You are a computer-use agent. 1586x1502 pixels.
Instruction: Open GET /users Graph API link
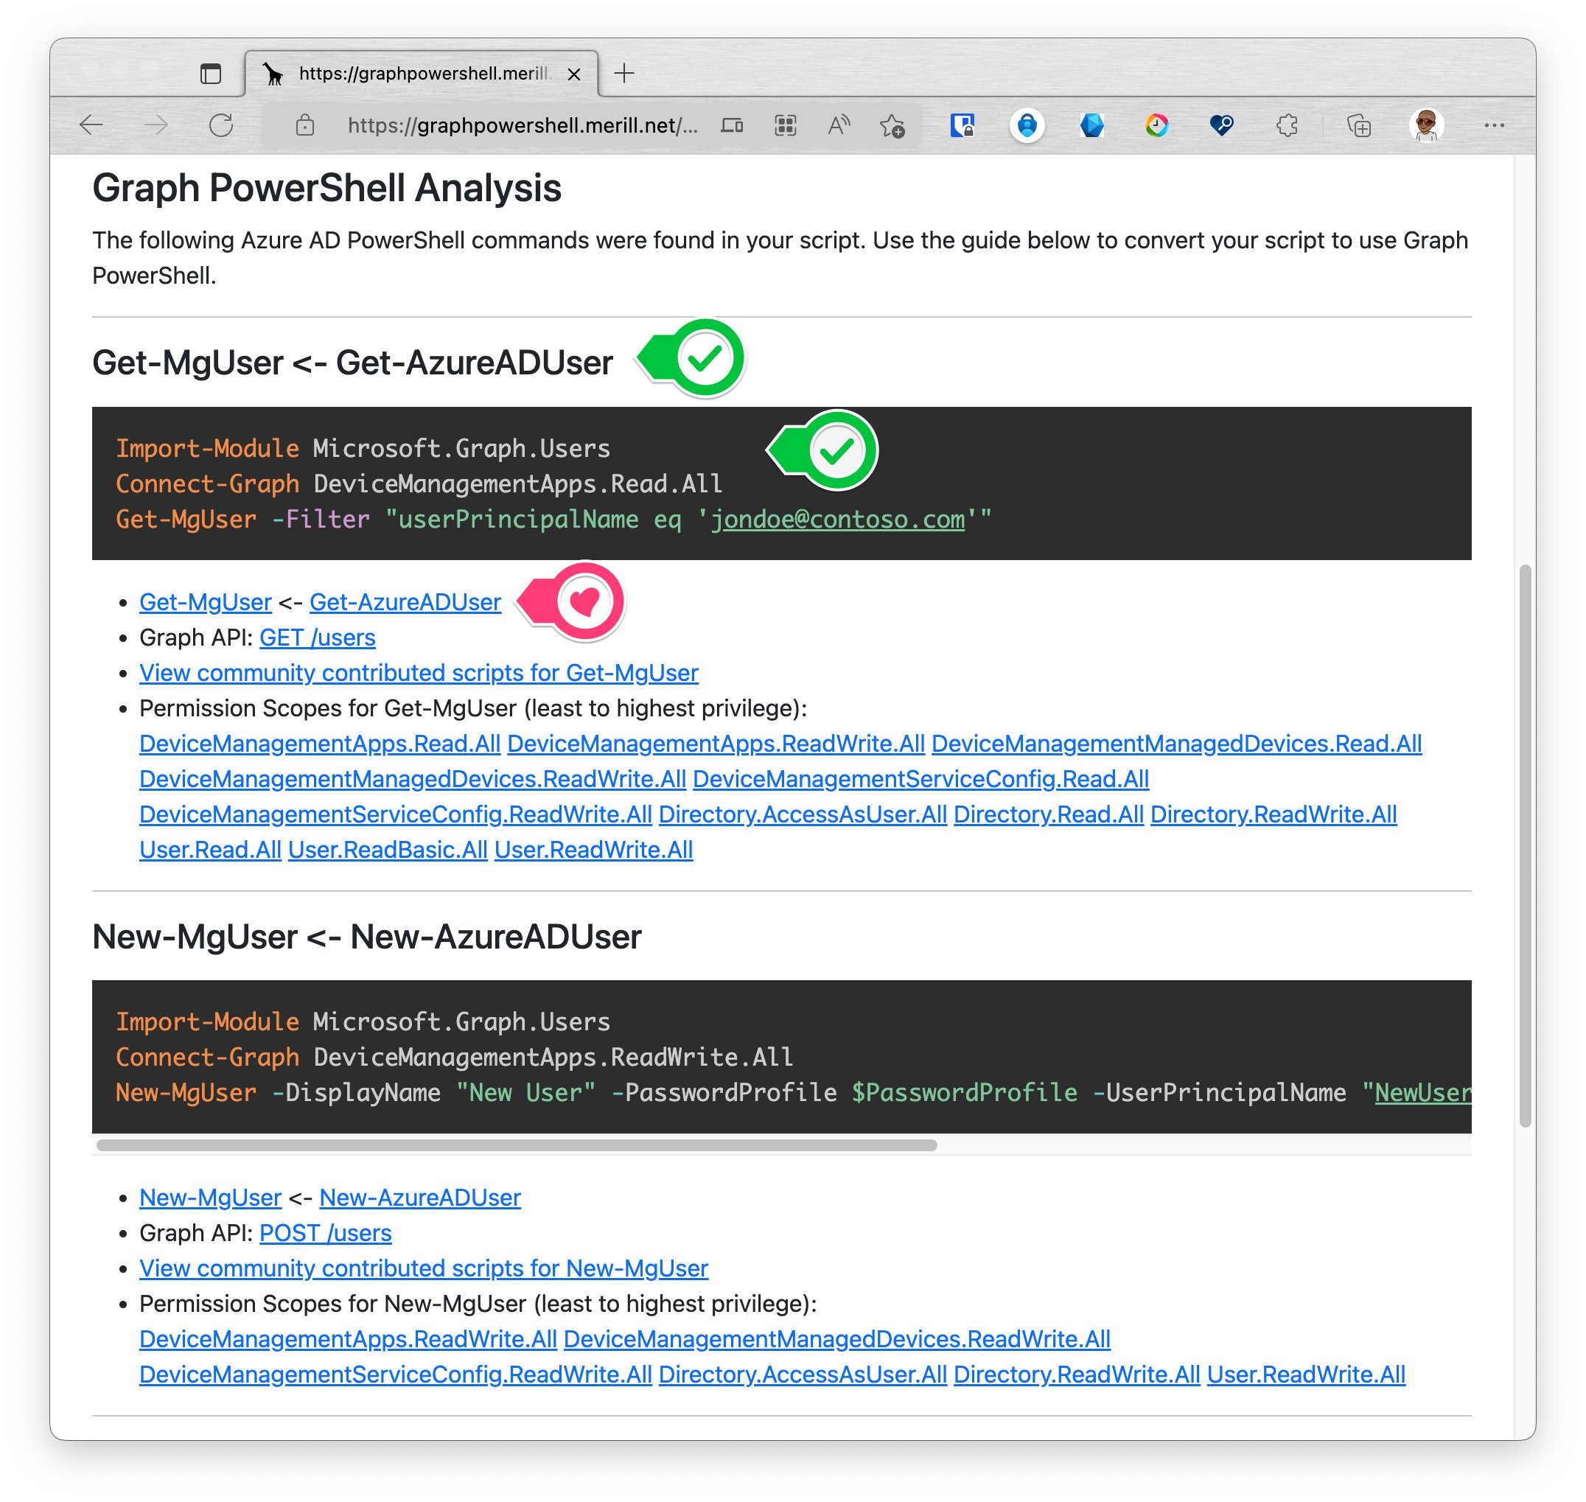317,638
